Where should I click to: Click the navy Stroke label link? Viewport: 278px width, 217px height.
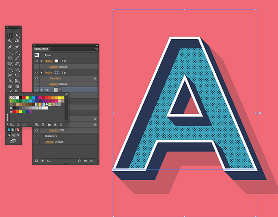(x=48, y=72)
